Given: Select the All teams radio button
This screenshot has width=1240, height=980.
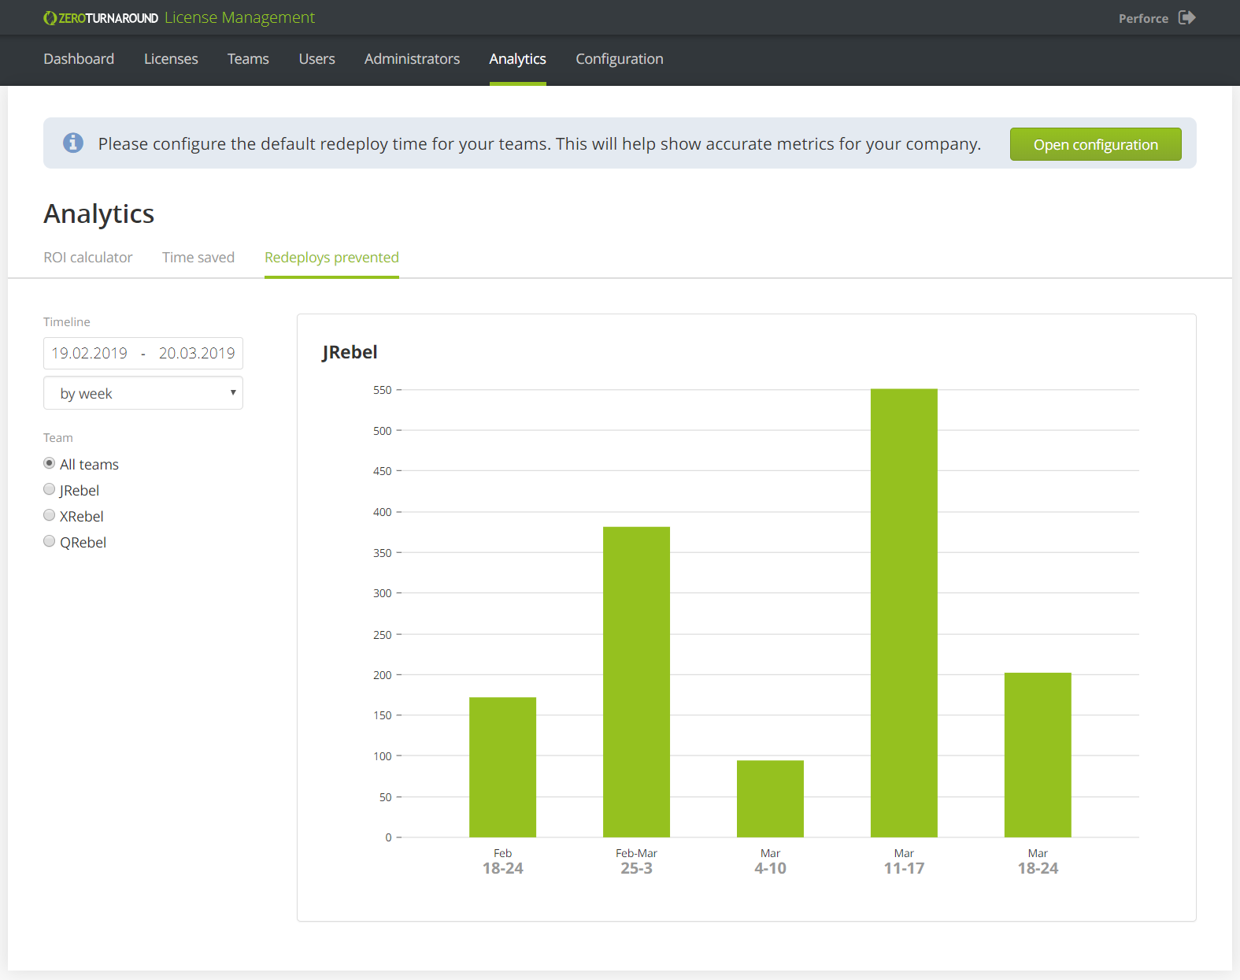Looking at the screenshot, I should [x=49, y=463].
